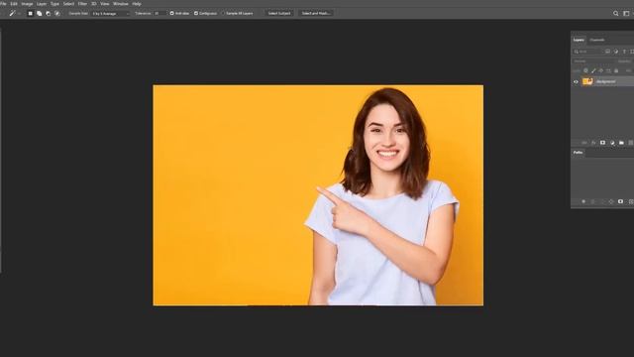Open the Magic Wand tool preset picker

tap(15, 13)
